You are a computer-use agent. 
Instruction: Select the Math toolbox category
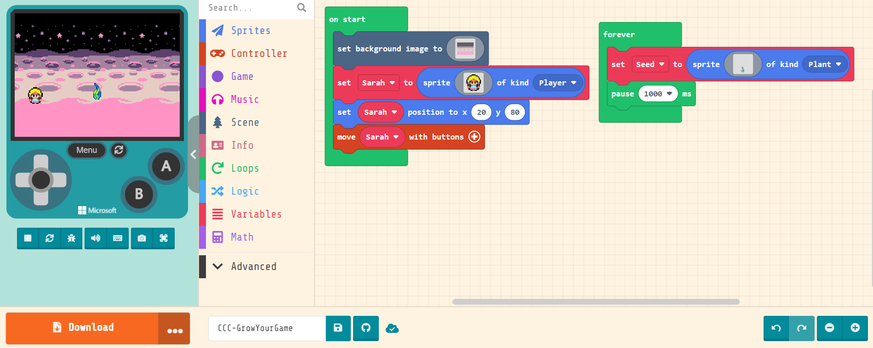pyautogui.click(x=257, y=237)
